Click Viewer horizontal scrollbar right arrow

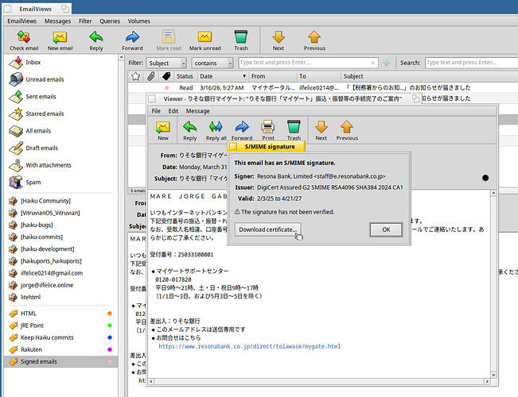pos(487,381)
